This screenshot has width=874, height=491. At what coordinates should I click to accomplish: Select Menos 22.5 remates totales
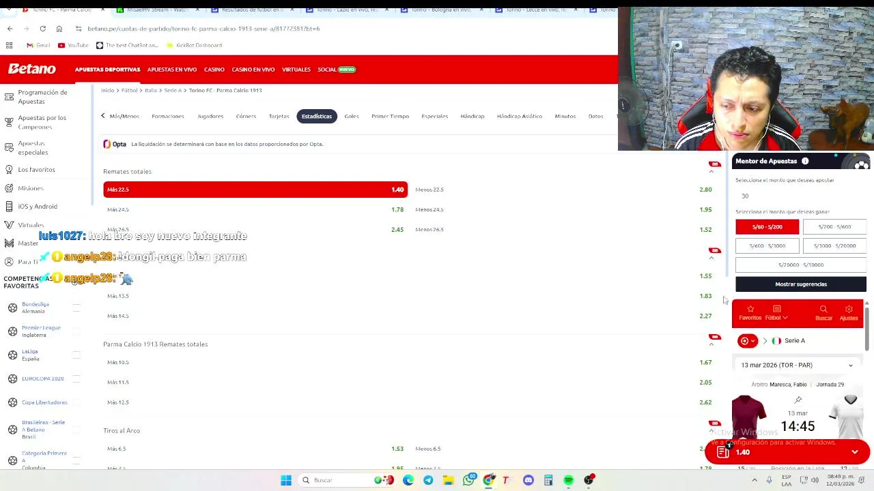[x=563, y=190]
